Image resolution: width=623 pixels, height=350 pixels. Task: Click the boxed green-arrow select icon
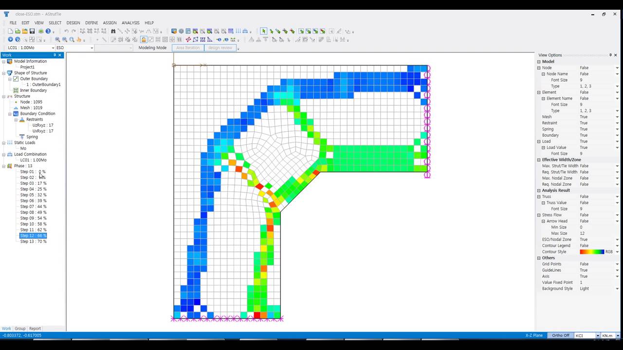301,31
